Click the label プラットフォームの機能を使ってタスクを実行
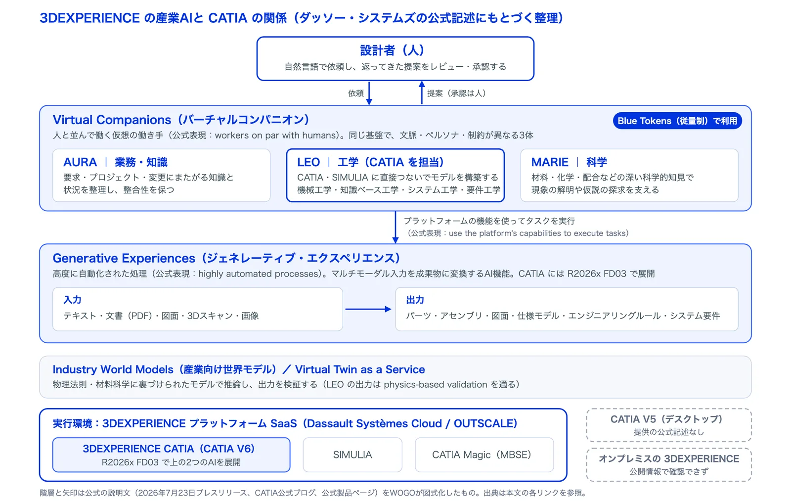The image size is (791, 501). point(489,221)
